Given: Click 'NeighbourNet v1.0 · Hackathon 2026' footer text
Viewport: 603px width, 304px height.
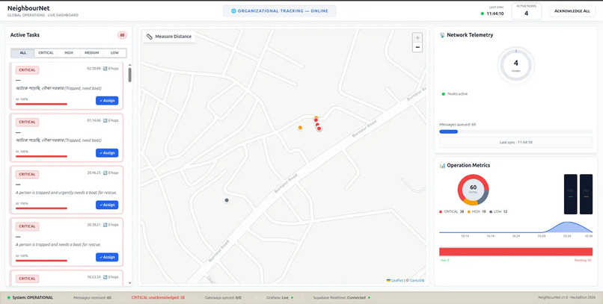Looking at the screenshot, I should (x=567, y=297).
